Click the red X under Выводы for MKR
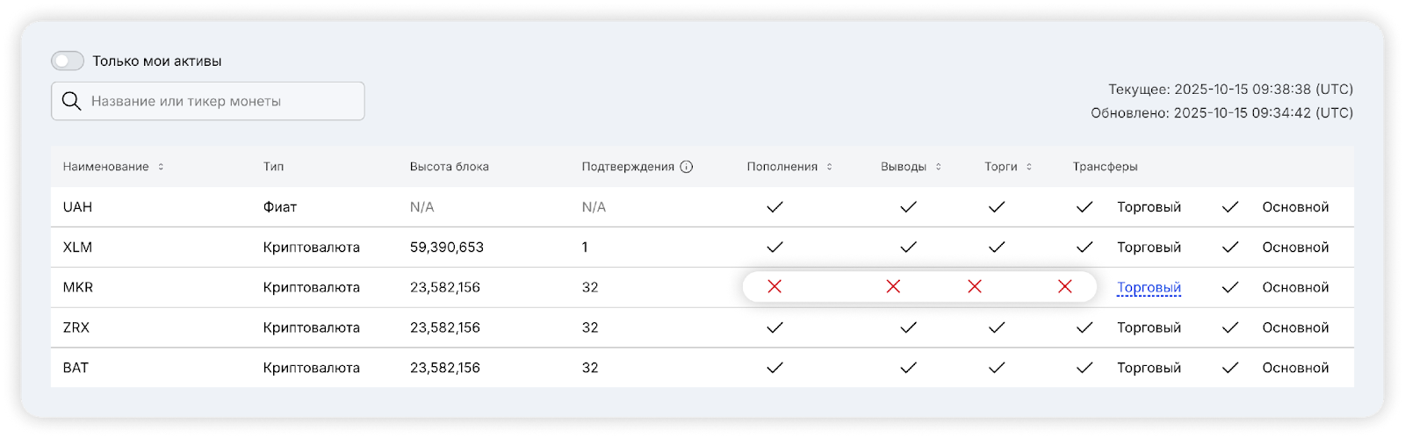 pos(893,287)
